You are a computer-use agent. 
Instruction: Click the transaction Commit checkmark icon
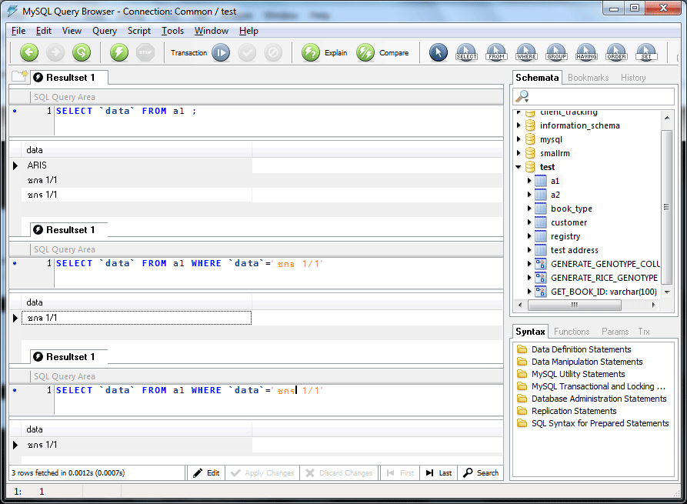pos(247,52)
